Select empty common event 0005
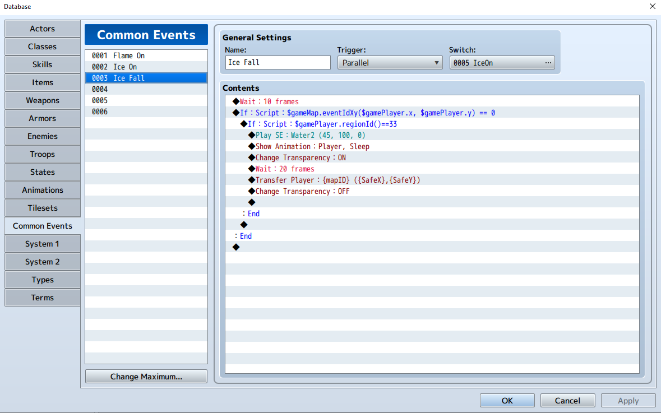 [146, 100]
